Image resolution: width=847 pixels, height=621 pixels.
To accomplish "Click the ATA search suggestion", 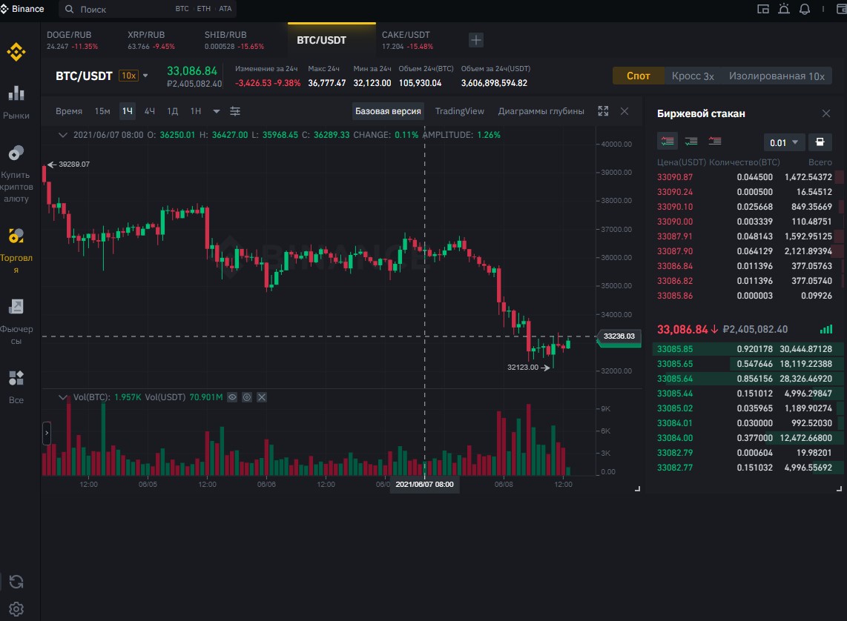I will [225, 9].
